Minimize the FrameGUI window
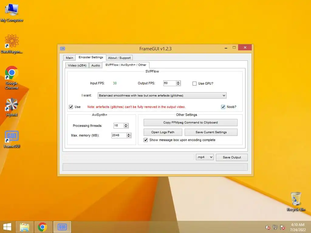 (226, 48)
